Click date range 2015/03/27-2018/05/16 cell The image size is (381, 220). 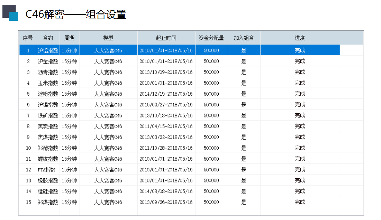point(166,105)
